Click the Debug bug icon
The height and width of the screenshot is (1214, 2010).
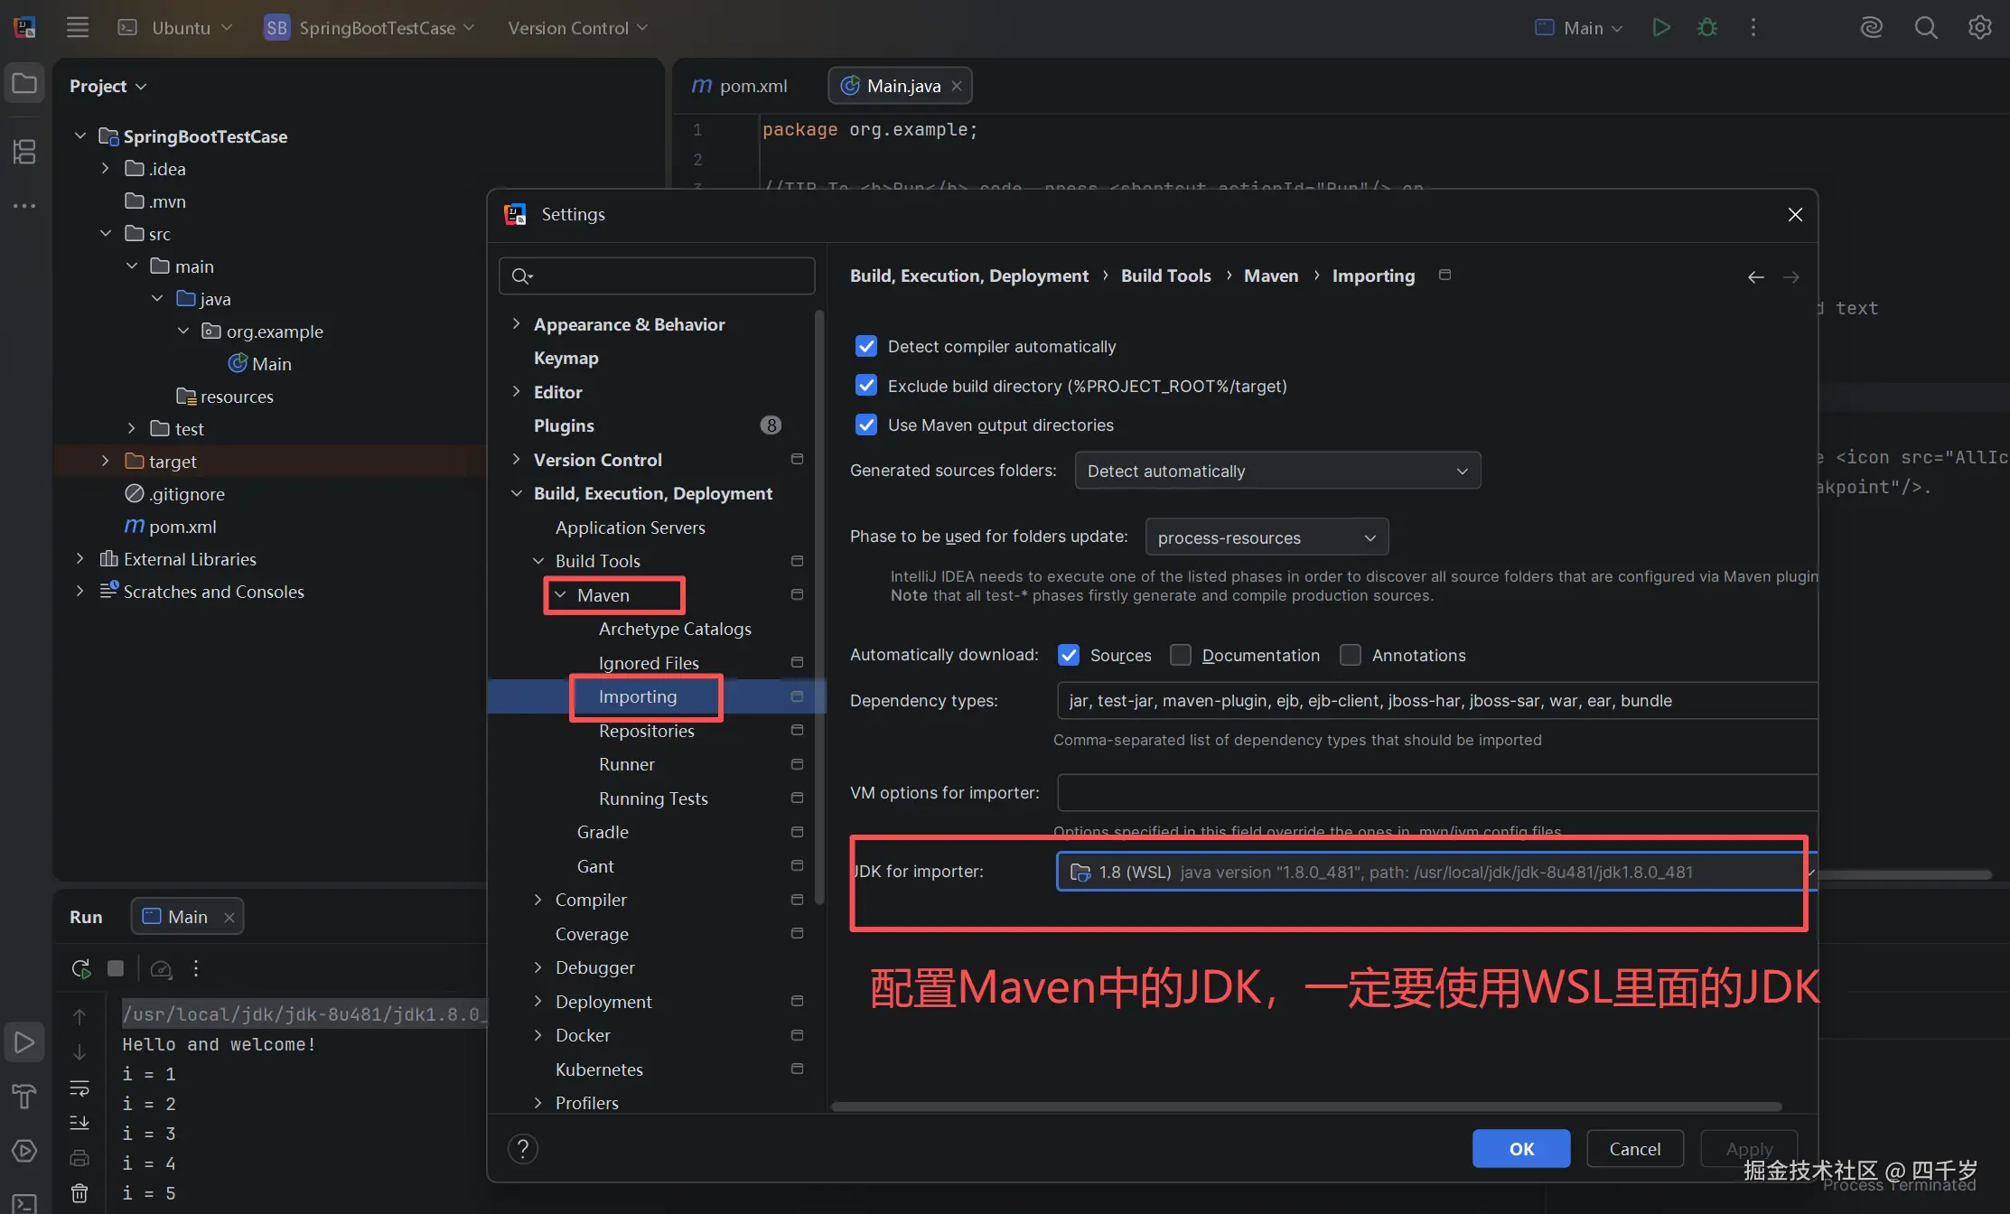(x=1706, y=27)
